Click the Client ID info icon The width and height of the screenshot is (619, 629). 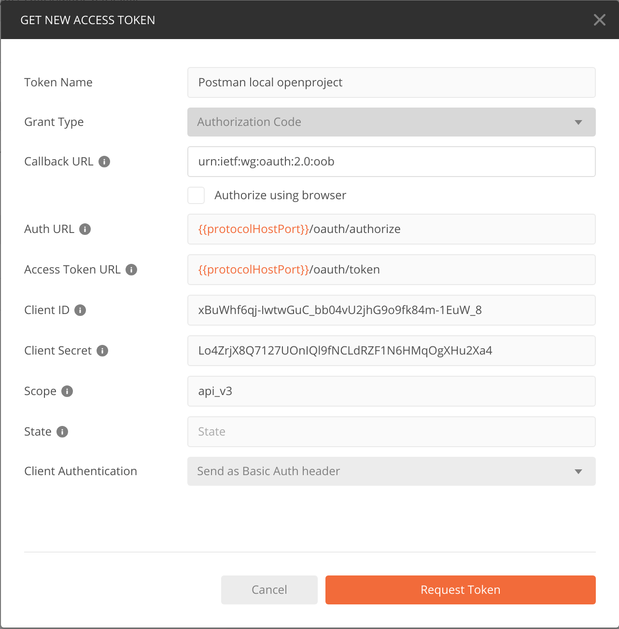(80, 311)
